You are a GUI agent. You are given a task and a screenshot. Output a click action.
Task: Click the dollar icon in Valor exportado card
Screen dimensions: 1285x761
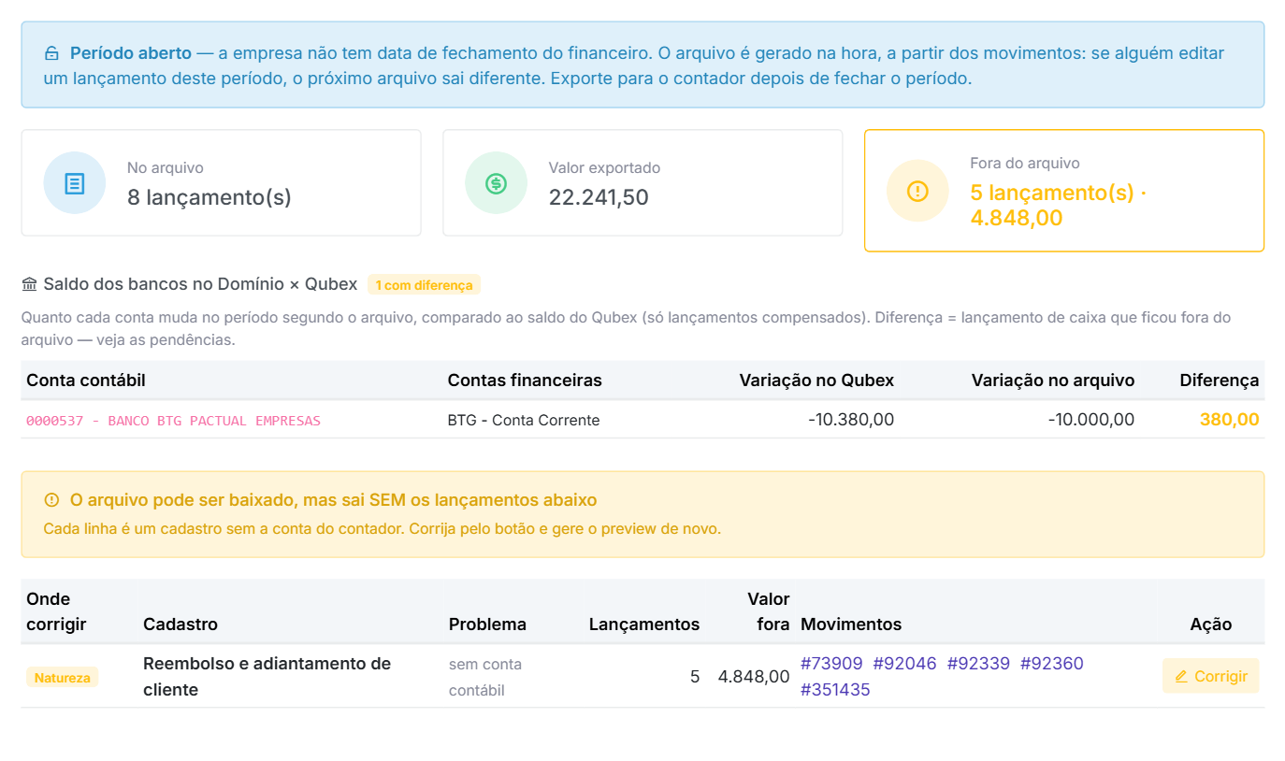pos(497,183)
